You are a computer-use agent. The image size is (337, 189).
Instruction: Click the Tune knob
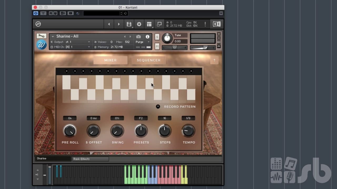(x=167, y=38)
